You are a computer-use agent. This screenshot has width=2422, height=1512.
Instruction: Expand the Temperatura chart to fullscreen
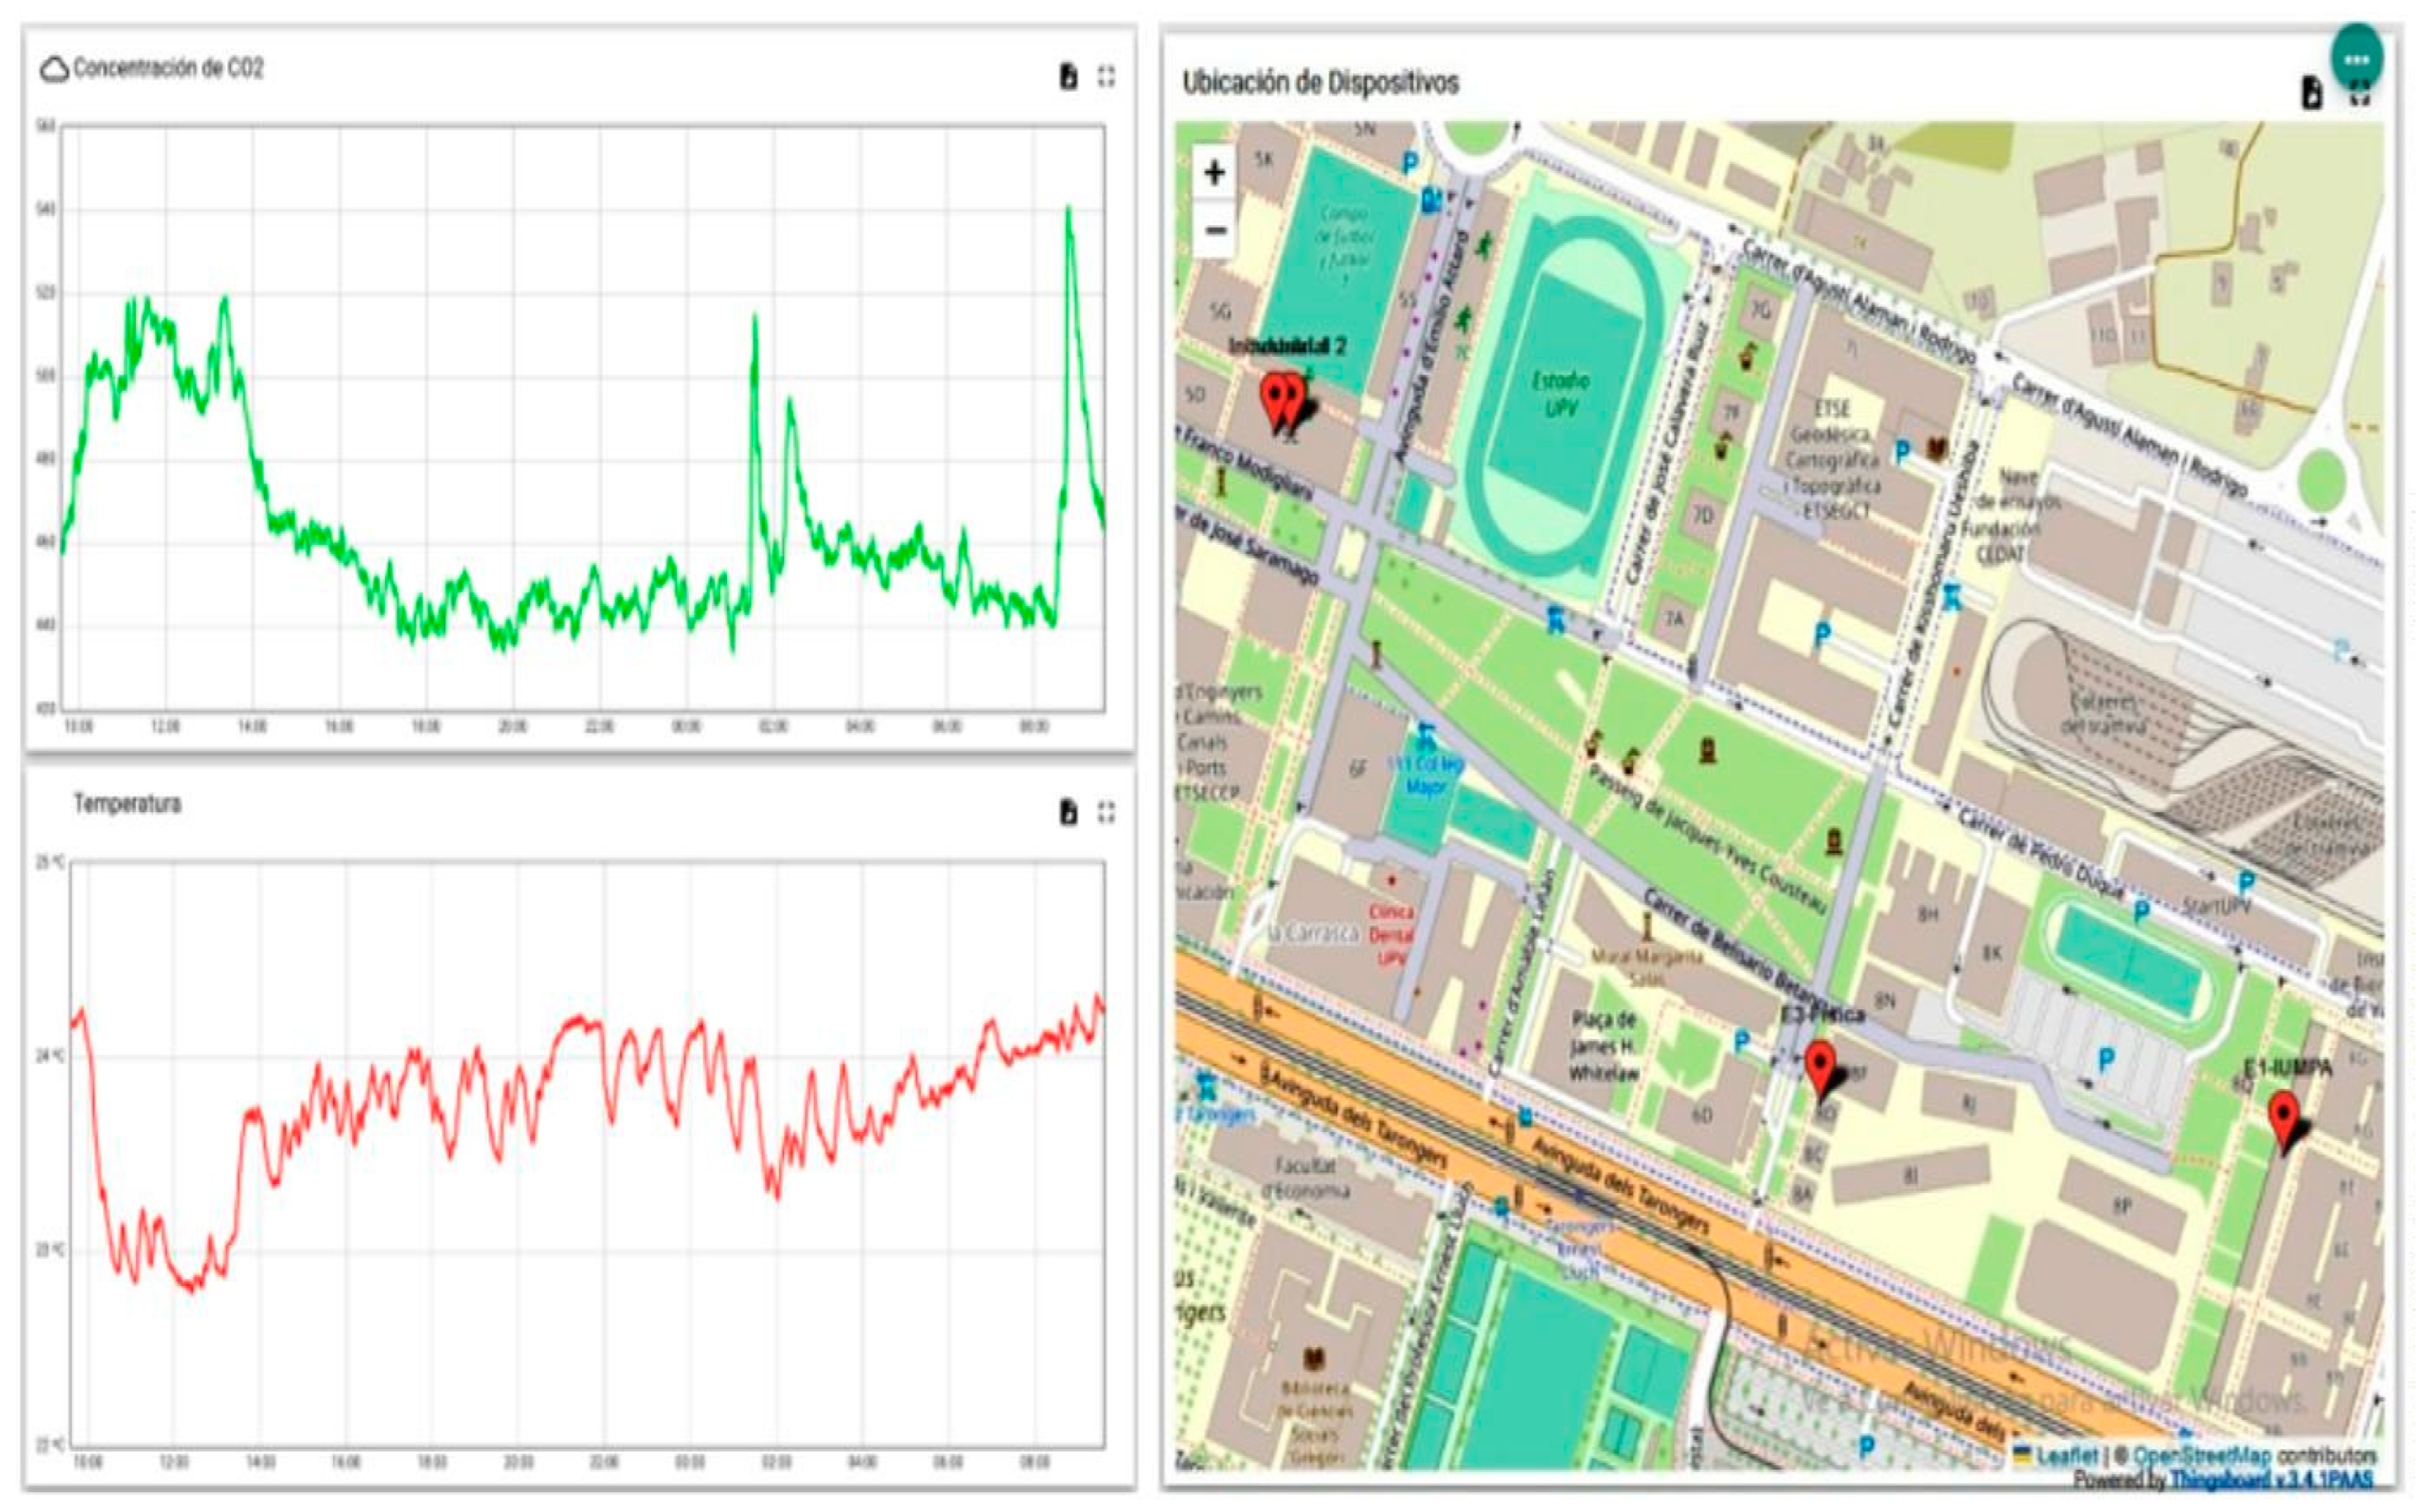(x=1106, y=812)
